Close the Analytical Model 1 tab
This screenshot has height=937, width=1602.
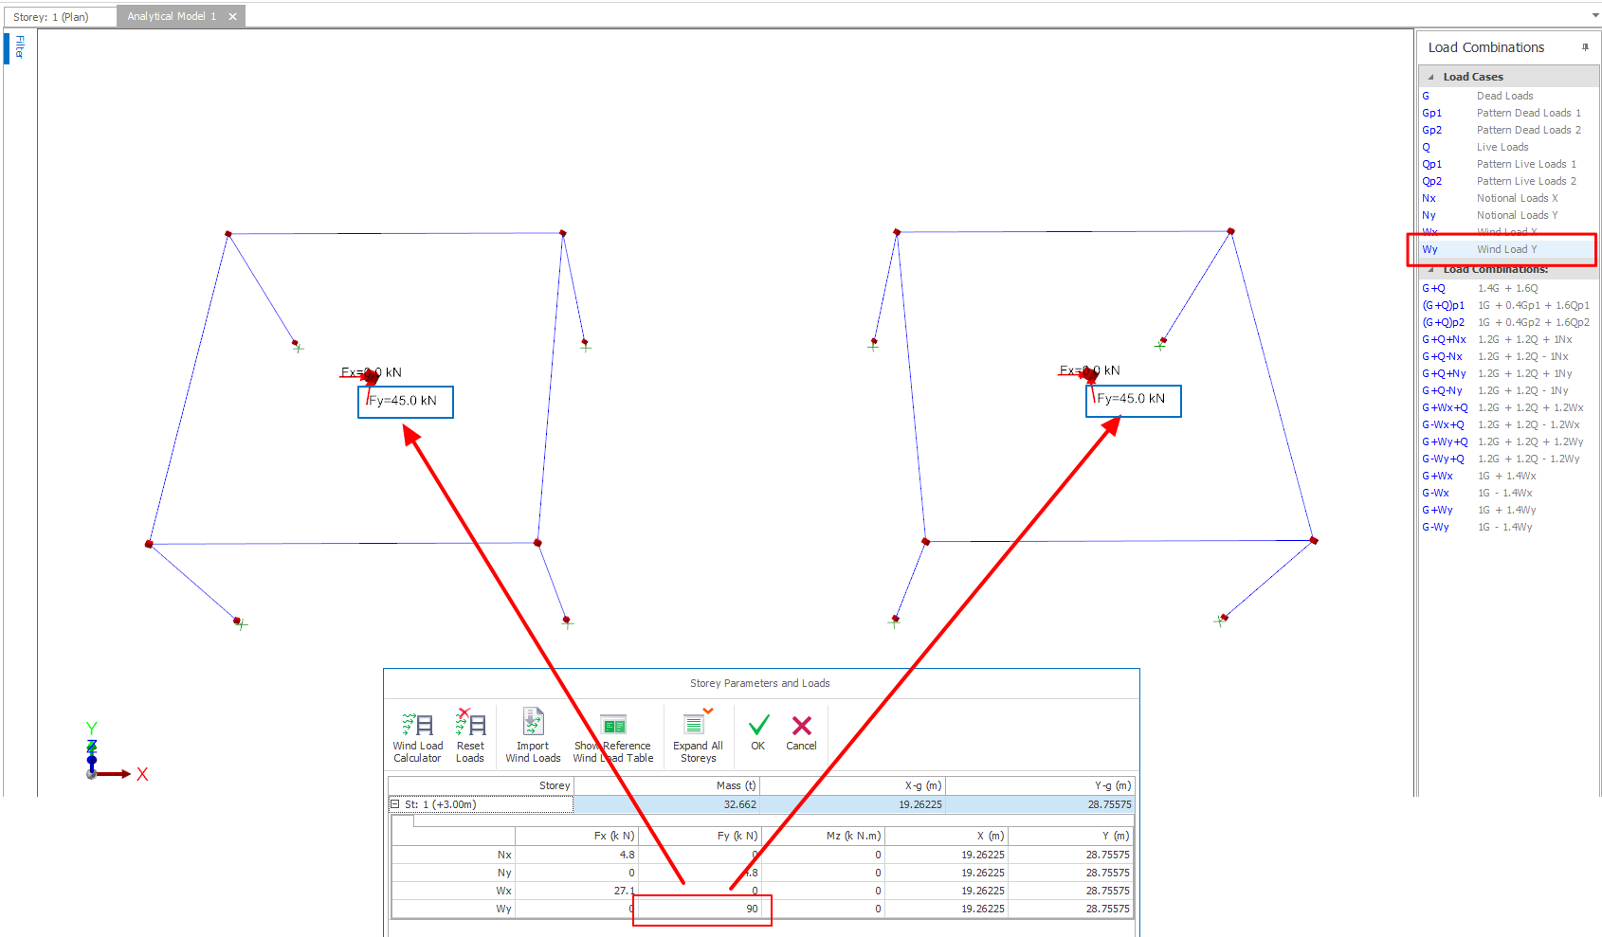232,16
